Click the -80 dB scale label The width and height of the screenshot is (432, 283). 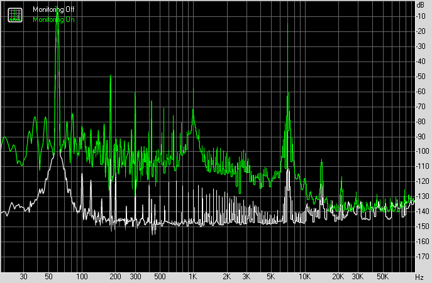click(421, 121)
